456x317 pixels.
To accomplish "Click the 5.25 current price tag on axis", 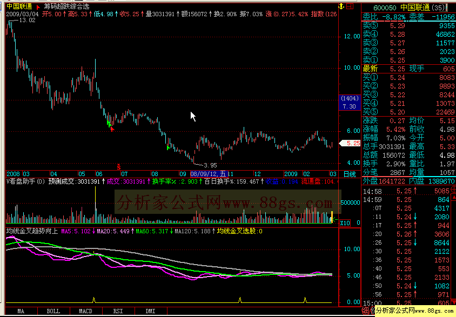I will click(x=350, y=143).
